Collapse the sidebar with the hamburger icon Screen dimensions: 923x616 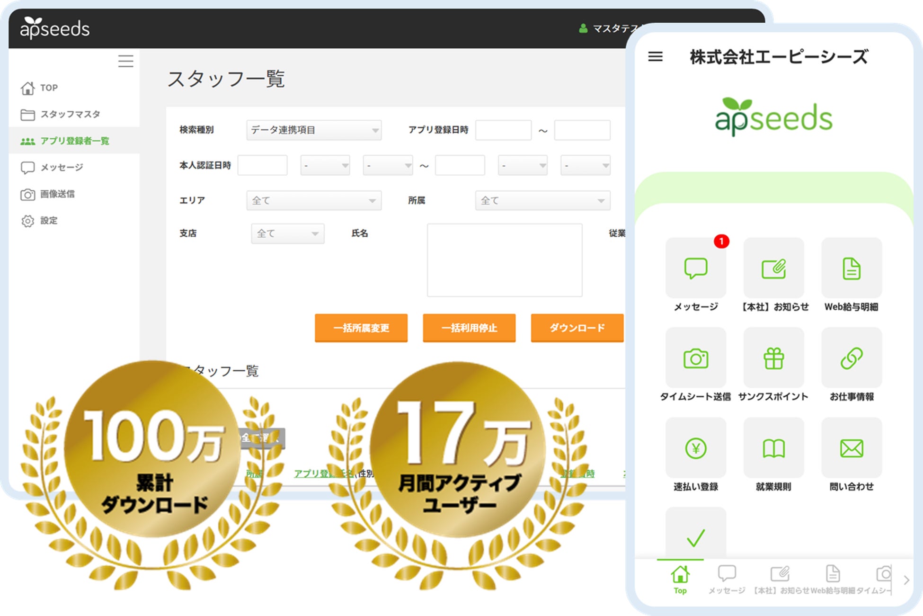pos(125,61)
